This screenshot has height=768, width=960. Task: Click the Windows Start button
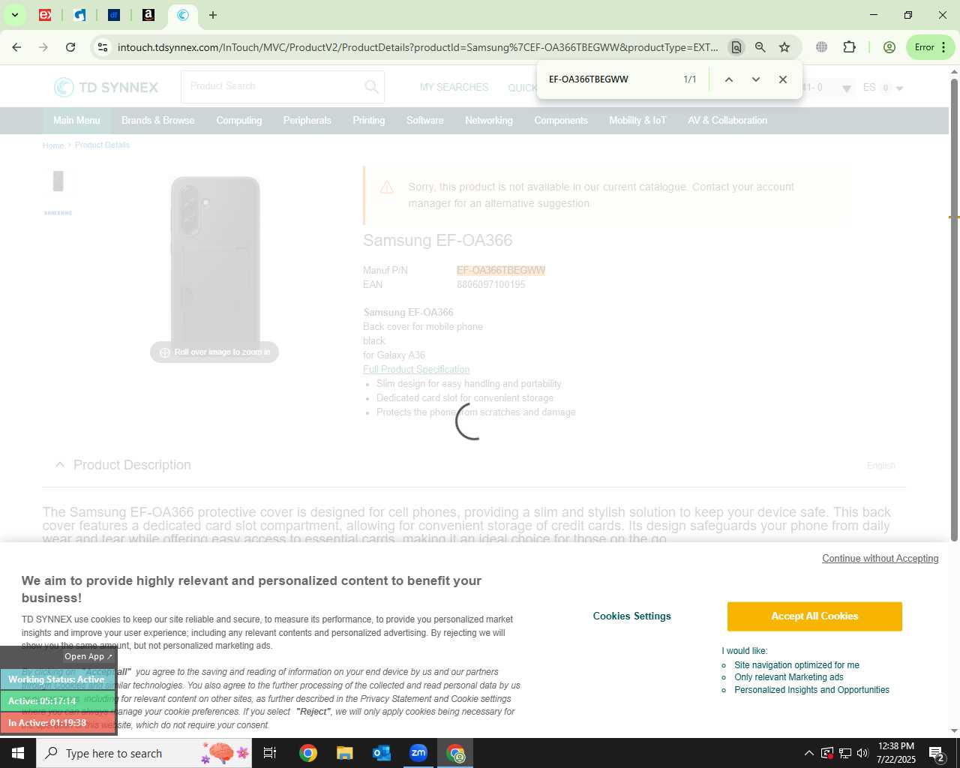[x=18, y=753]
